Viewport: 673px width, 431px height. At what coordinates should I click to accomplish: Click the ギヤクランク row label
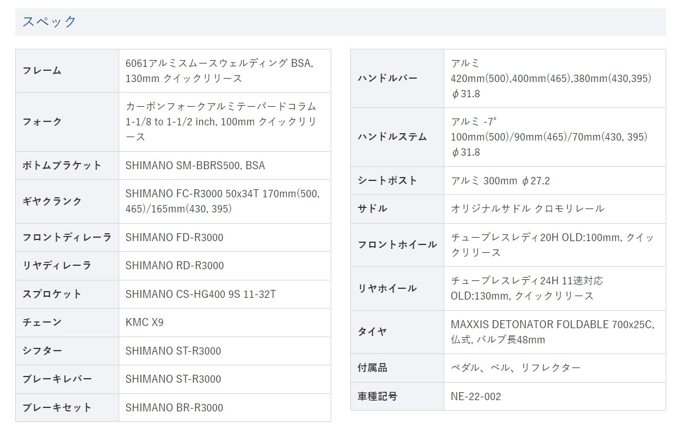pos(52,201)
